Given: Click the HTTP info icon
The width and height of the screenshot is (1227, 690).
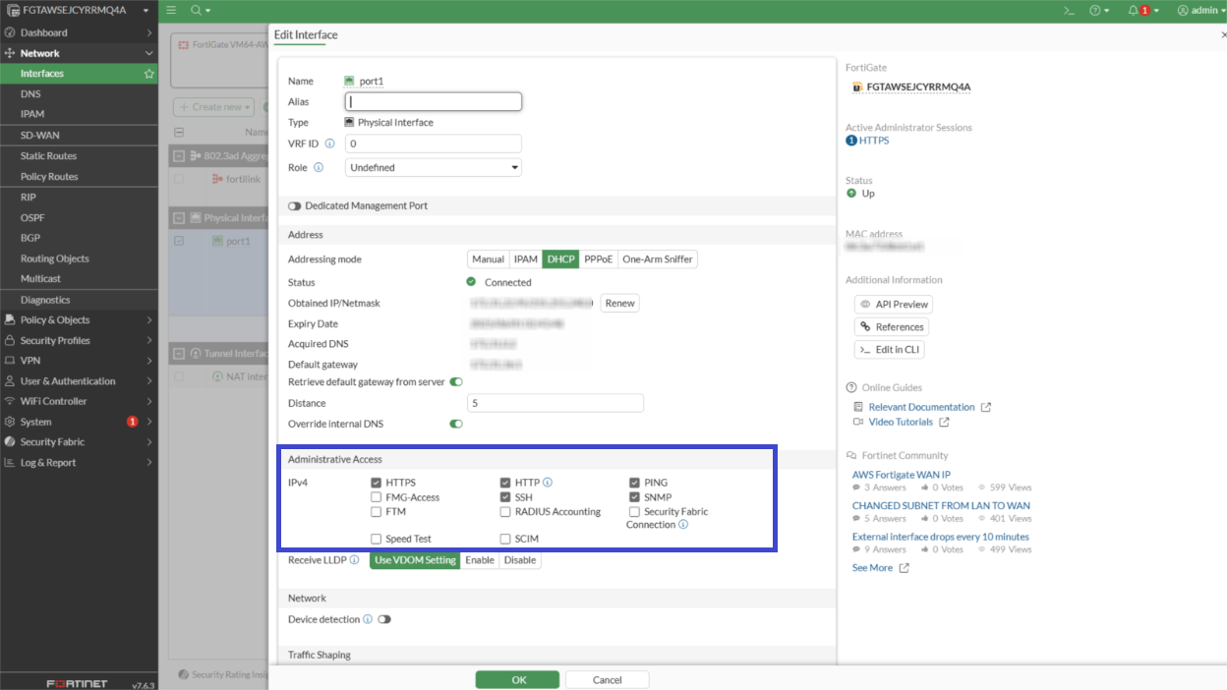Looking at the screenshot, I should [548, 483].
